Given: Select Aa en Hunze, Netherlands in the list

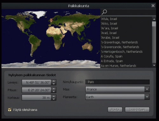Looking at the screenshot, I should (x=126, y=66).
